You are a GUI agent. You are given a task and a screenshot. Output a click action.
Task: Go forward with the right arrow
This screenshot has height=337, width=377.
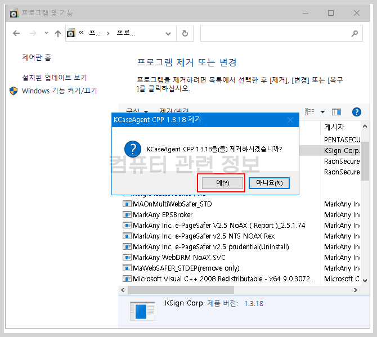point(33,33)
